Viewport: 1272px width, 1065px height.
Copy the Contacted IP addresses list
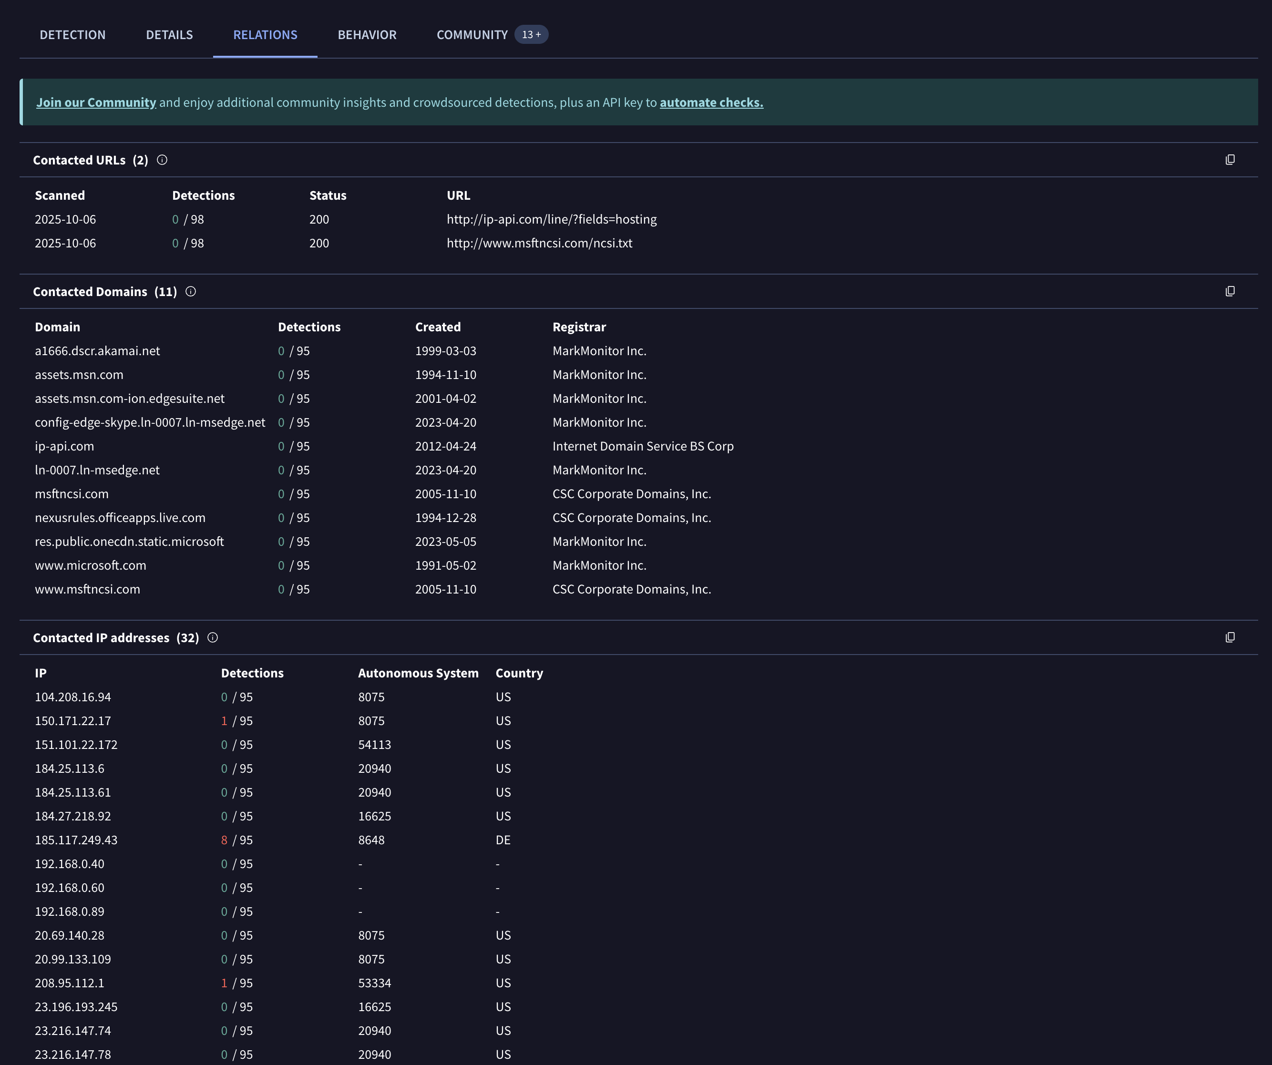click(1230, 637)
